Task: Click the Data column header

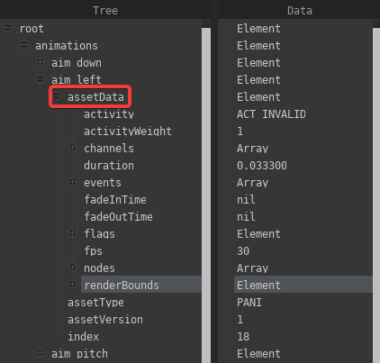Action: 299,10
